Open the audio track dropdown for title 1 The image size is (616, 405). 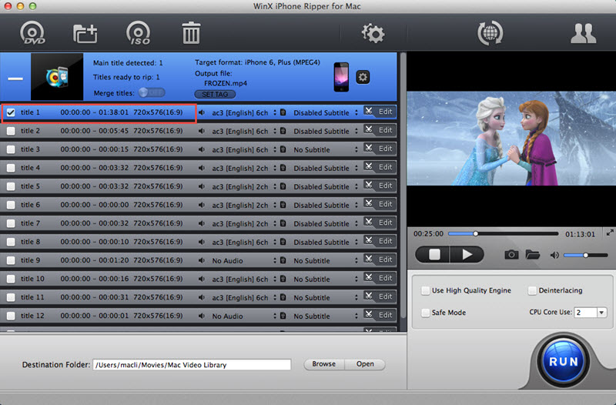pos(244,112)
